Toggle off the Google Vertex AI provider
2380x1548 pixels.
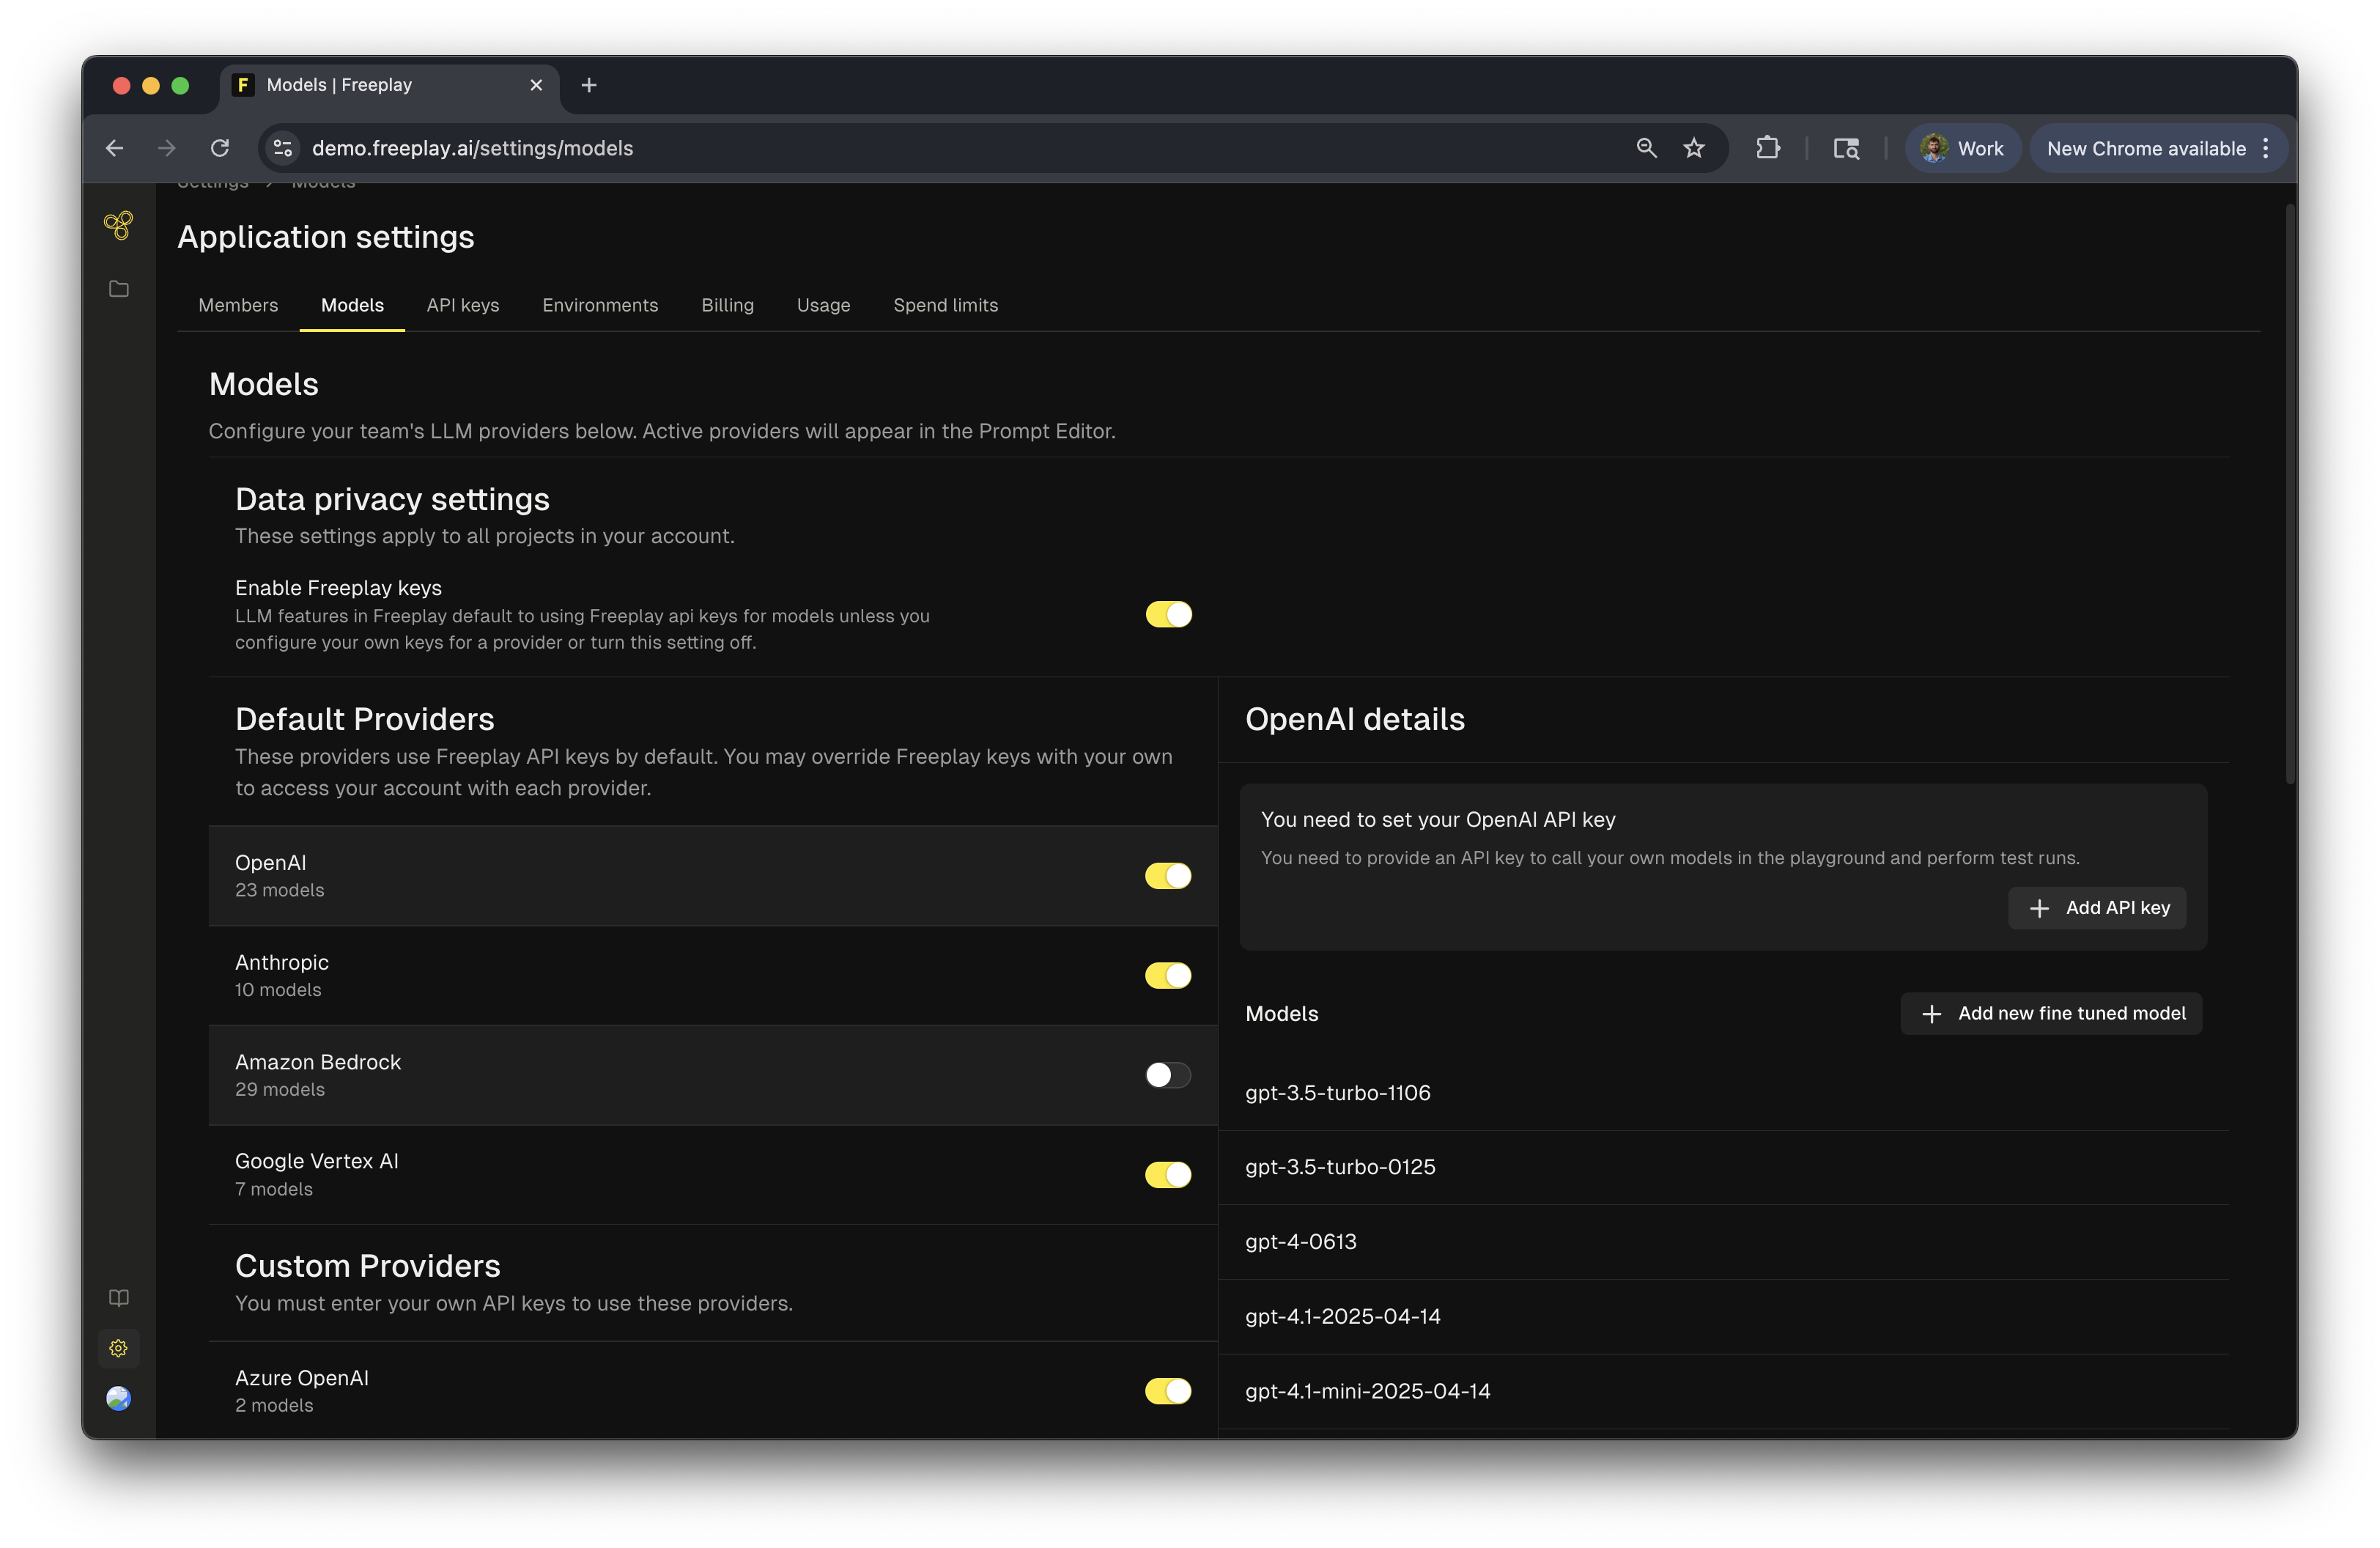coord(1168,1174)
